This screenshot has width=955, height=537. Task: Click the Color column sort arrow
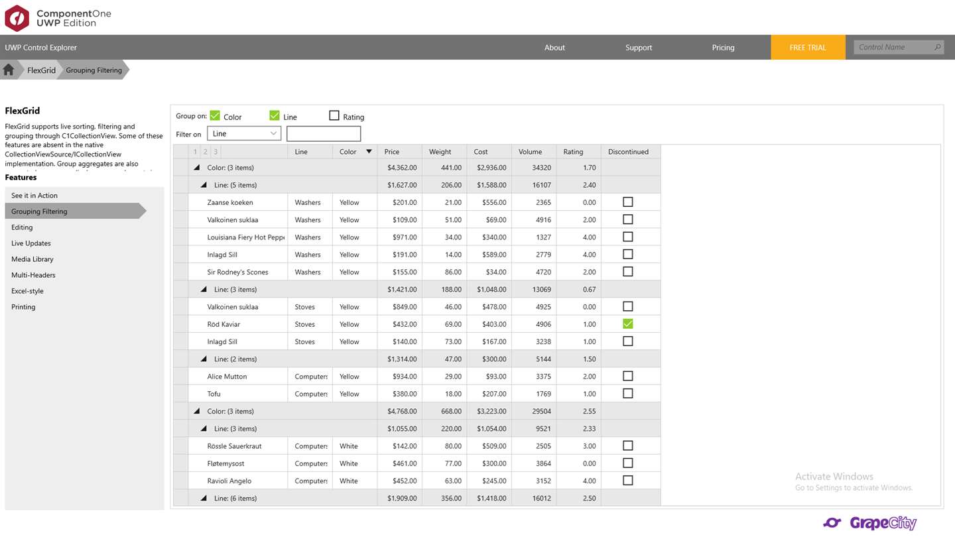tap(369, 152)
